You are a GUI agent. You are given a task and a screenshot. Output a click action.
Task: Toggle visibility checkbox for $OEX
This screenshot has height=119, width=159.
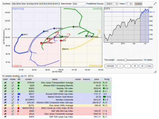click(13, 91)
